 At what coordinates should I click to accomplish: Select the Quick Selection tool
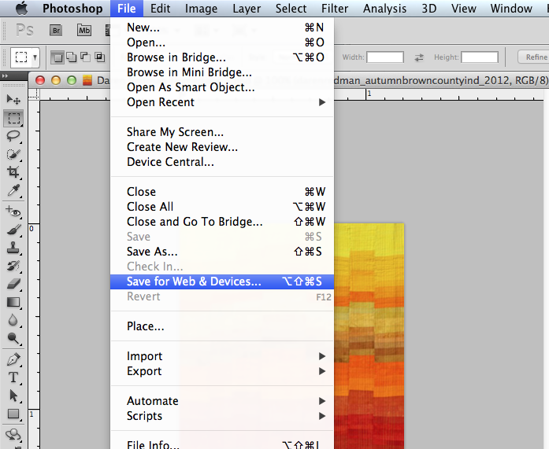(13, 154)
